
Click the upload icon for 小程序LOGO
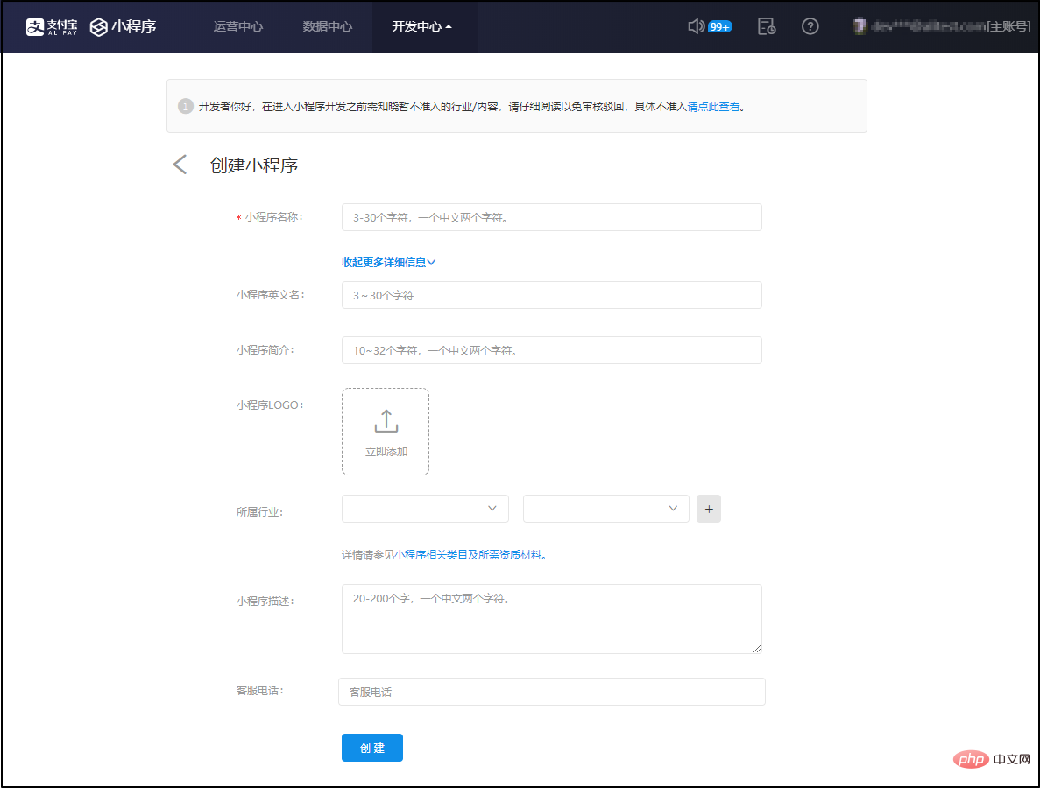click(x=386, y=421)
